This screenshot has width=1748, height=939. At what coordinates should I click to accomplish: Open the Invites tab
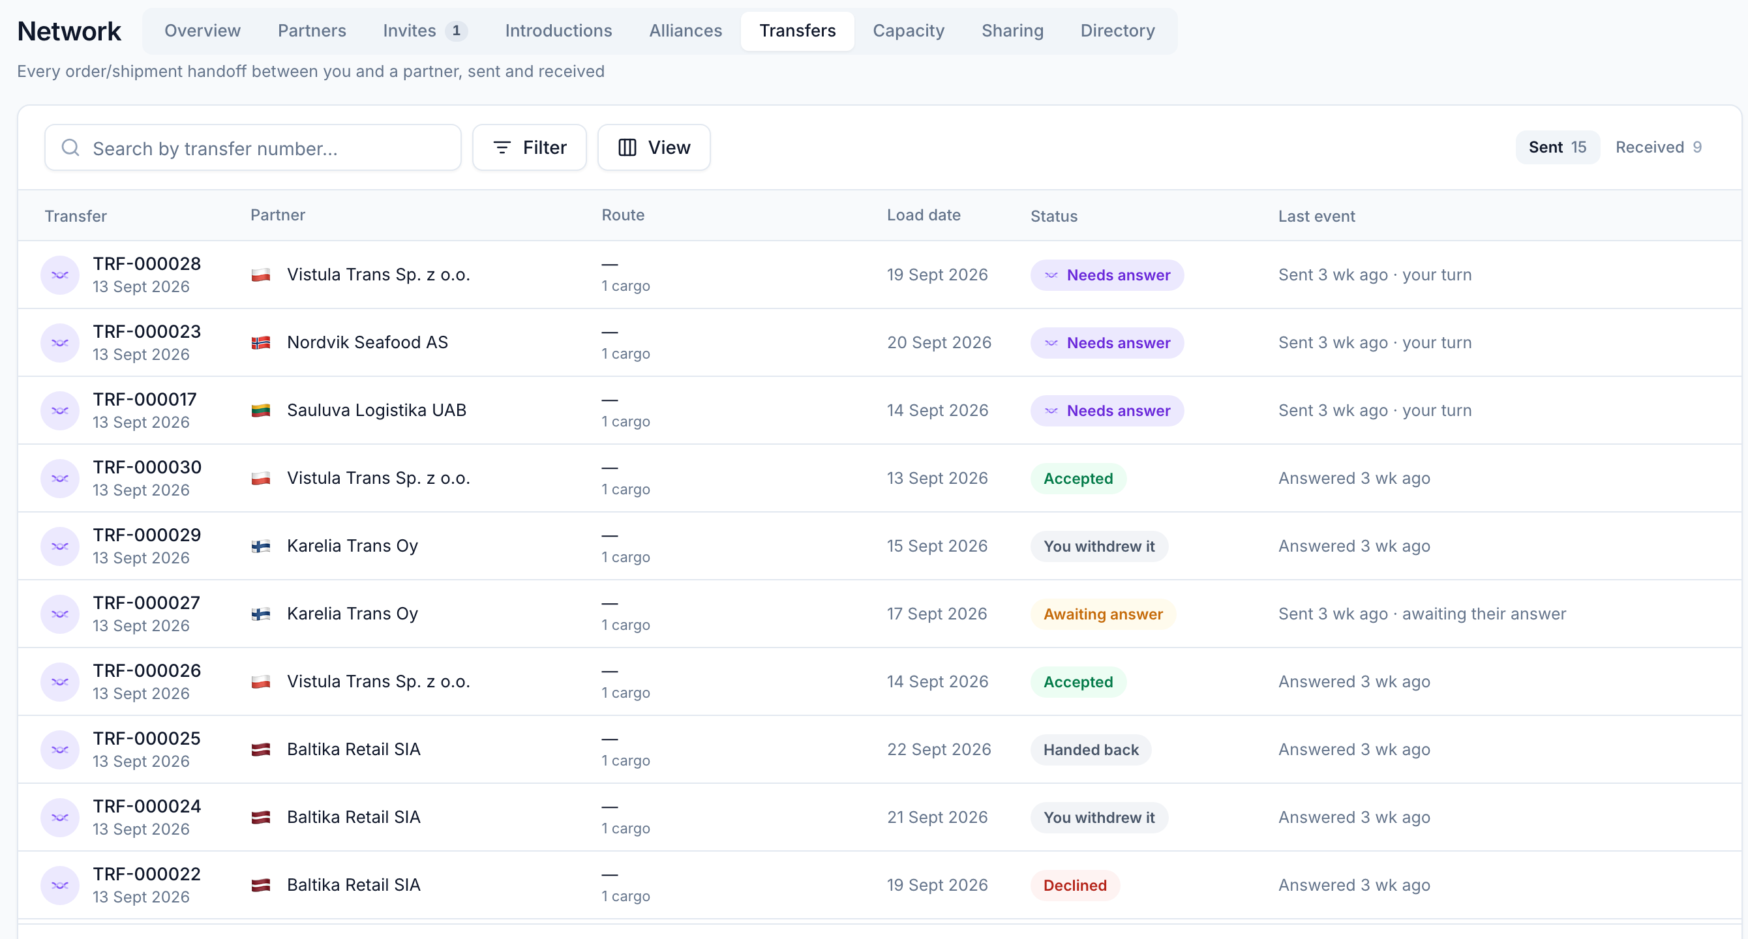click(425, 31)
